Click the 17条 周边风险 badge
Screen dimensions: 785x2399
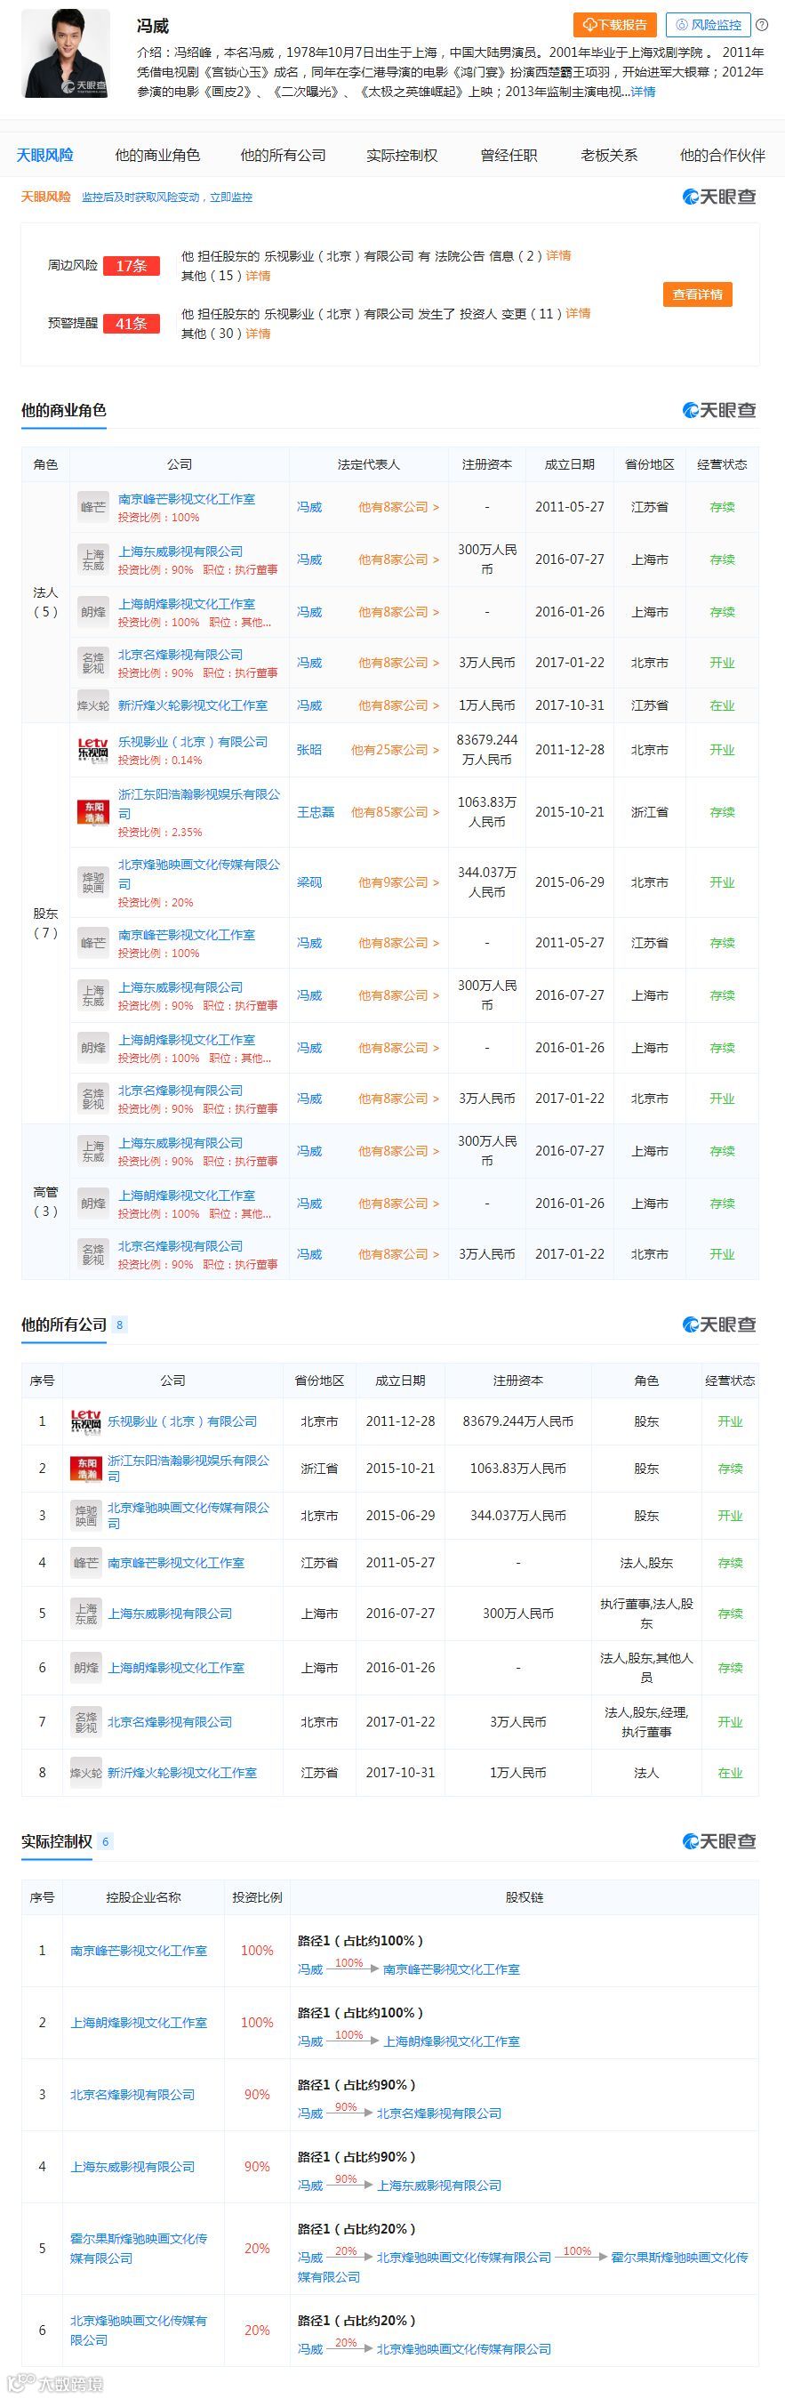pyautogui.click(x=132, y=265)
